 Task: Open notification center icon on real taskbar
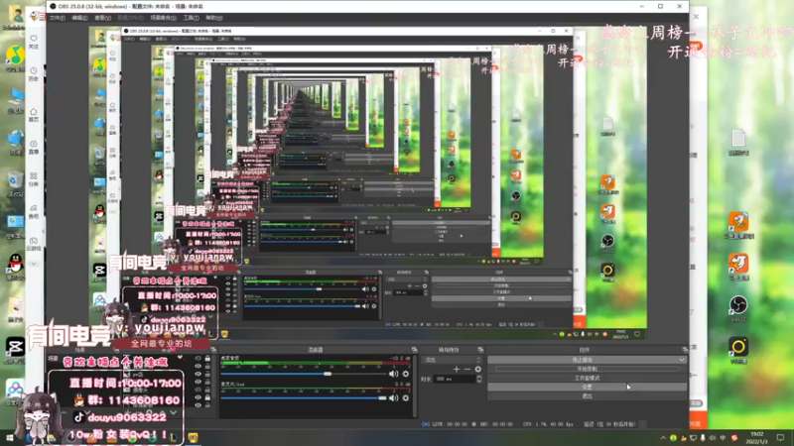pyautogui.click(x=780, y=438)
